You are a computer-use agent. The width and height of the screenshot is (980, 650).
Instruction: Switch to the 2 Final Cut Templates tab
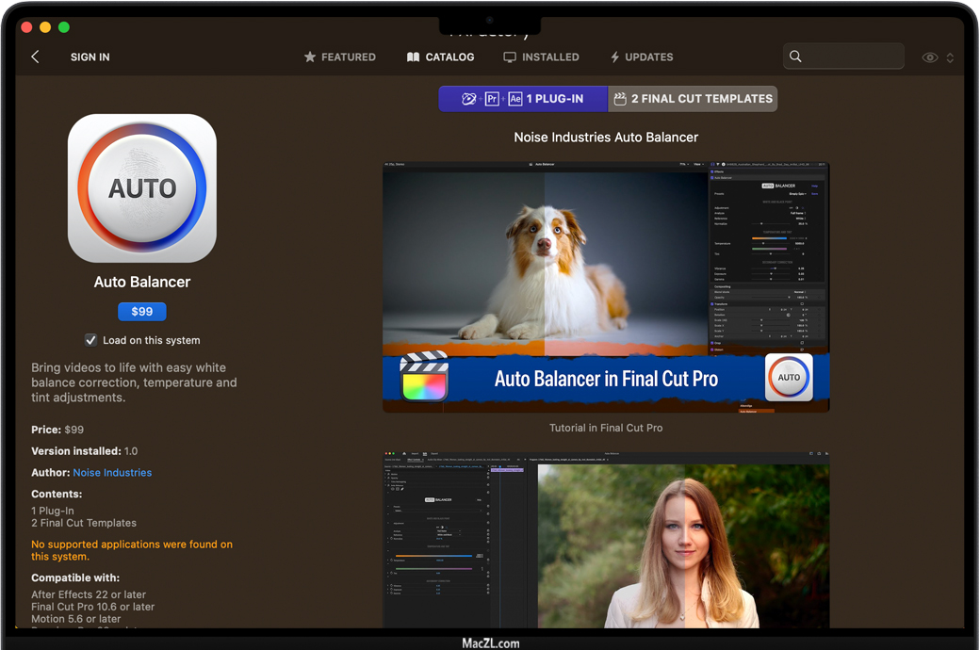click(x=693, y=99)
